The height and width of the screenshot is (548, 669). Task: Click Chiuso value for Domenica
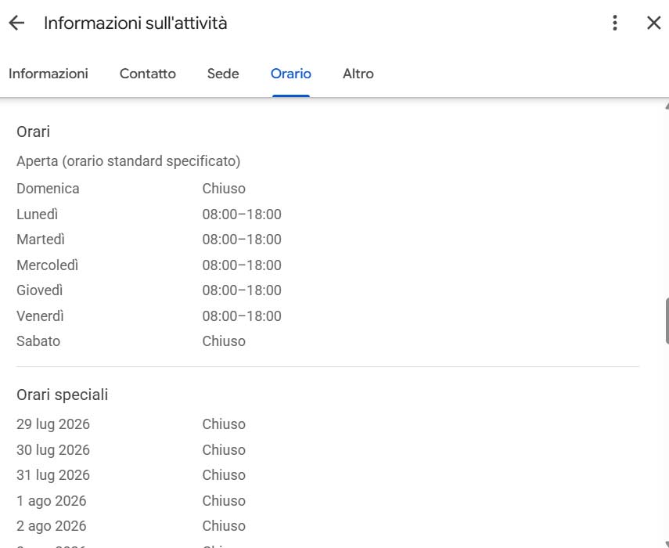point(224,188)
